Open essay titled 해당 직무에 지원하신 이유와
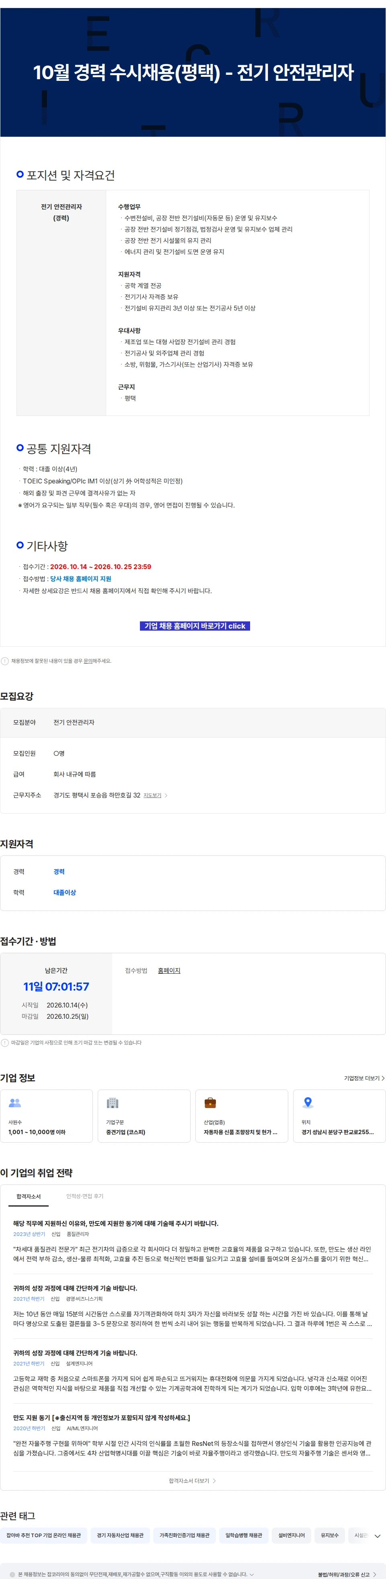The height and width of the screenshot is (1579, 386). point(116,1223)
